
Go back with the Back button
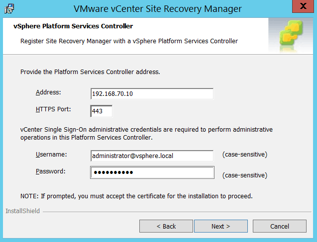click(166, 226)
